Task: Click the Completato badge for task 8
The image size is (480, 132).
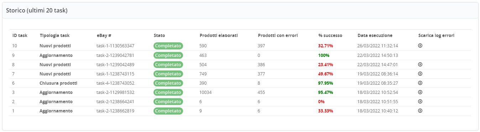Action: pos(168,64)
